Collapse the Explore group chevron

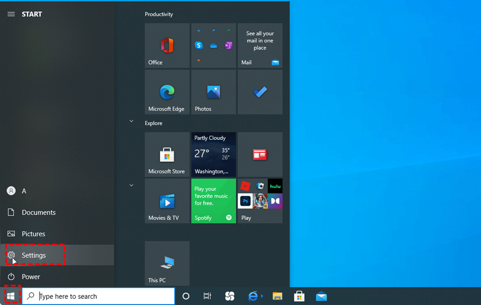131,121
